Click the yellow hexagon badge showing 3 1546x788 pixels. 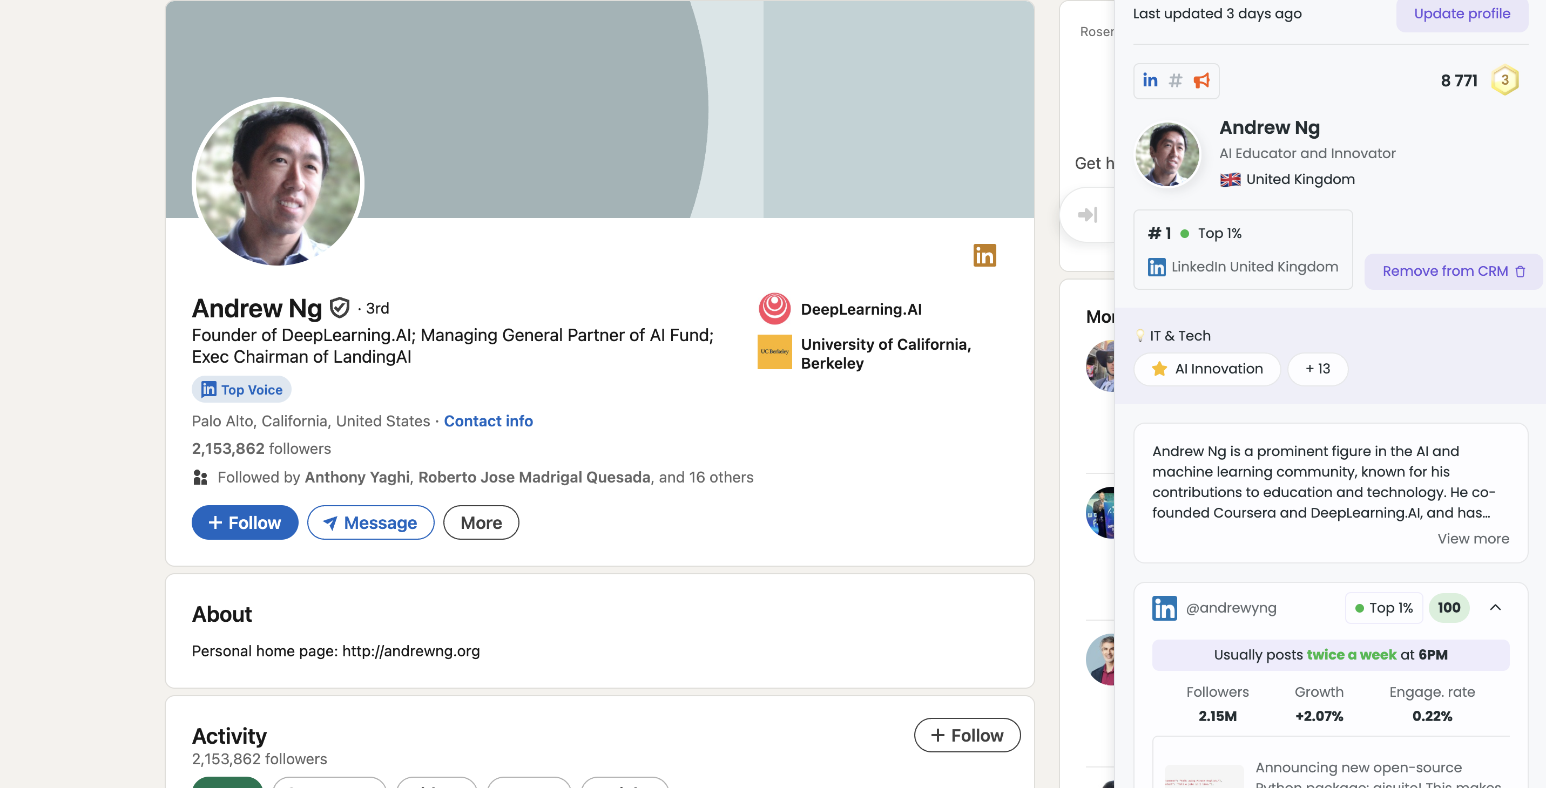coord(1504,80)
